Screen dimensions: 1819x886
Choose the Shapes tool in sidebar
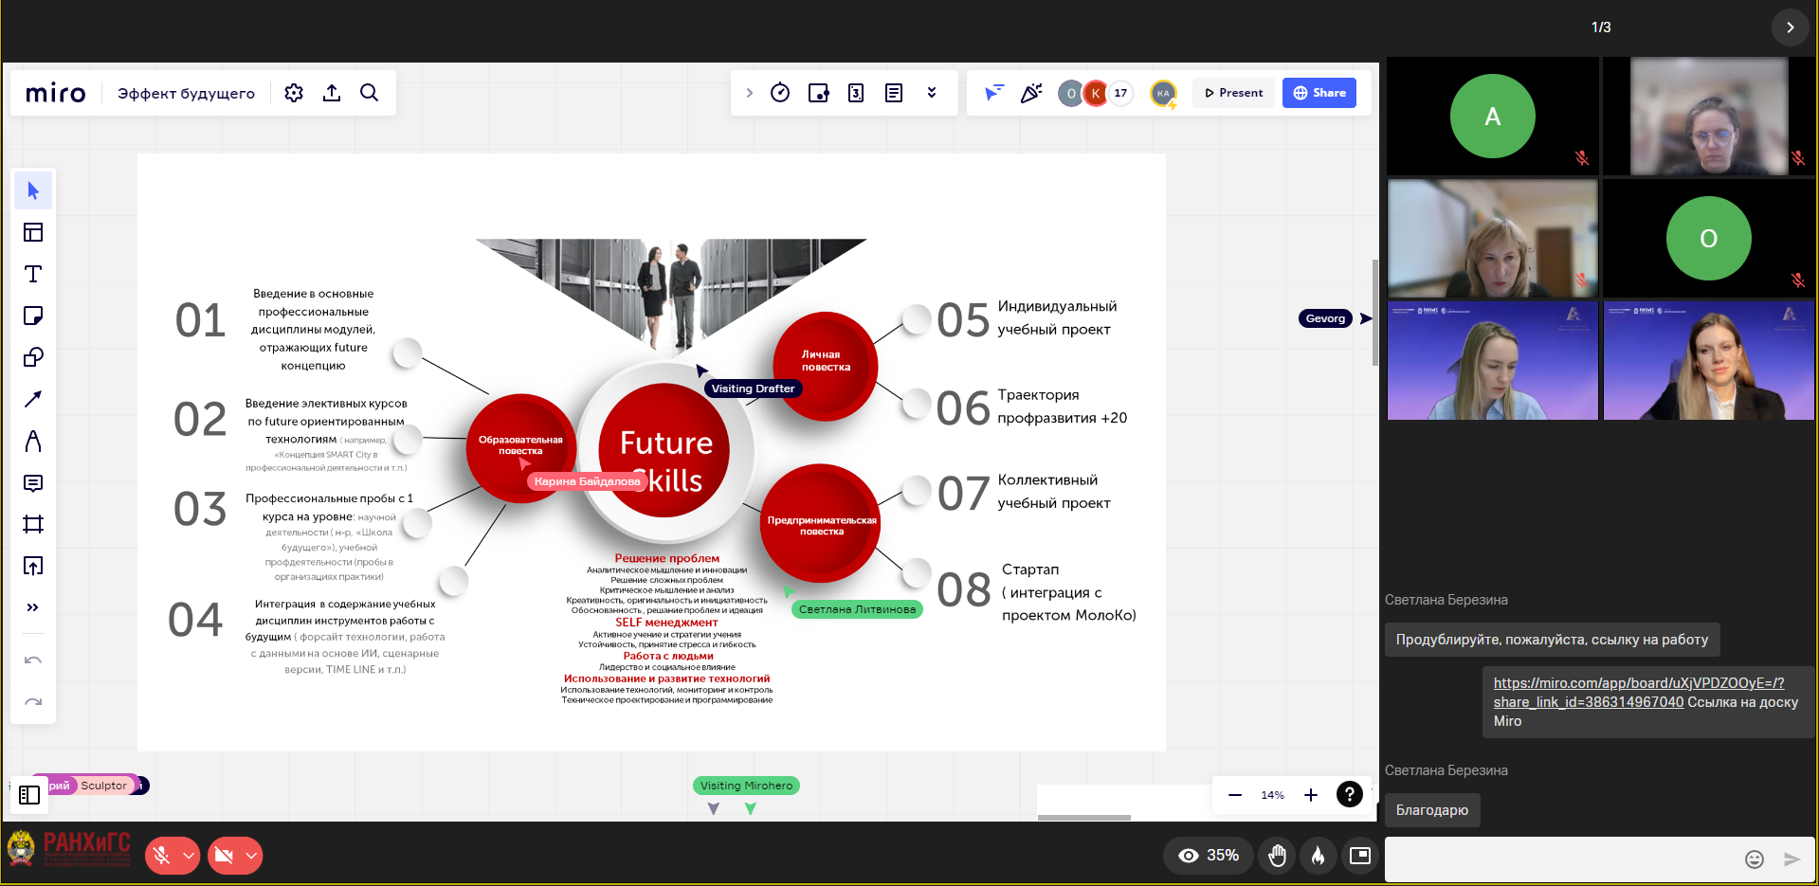(x=33, y=358)
